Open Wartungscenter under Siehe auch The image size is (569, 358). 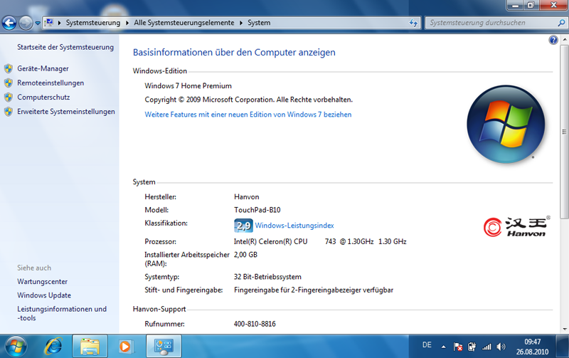(42, 282)
